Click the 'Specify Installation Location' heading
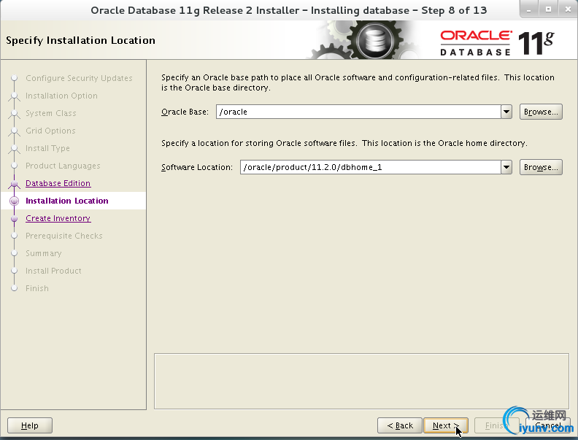Screen dimensions: 578x440 [x=80, y=40]
